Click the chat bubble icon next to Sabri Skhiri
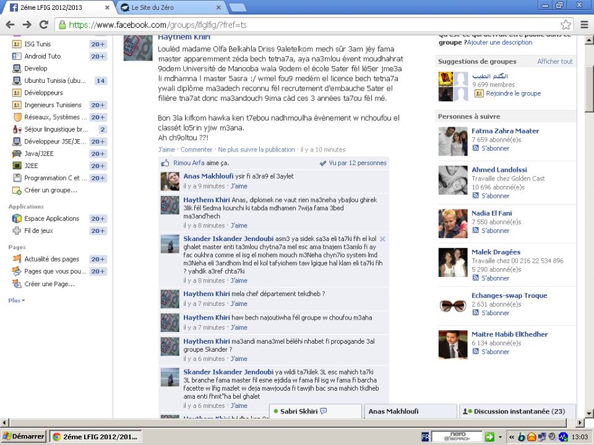594x445 pixels. point(324,411)
